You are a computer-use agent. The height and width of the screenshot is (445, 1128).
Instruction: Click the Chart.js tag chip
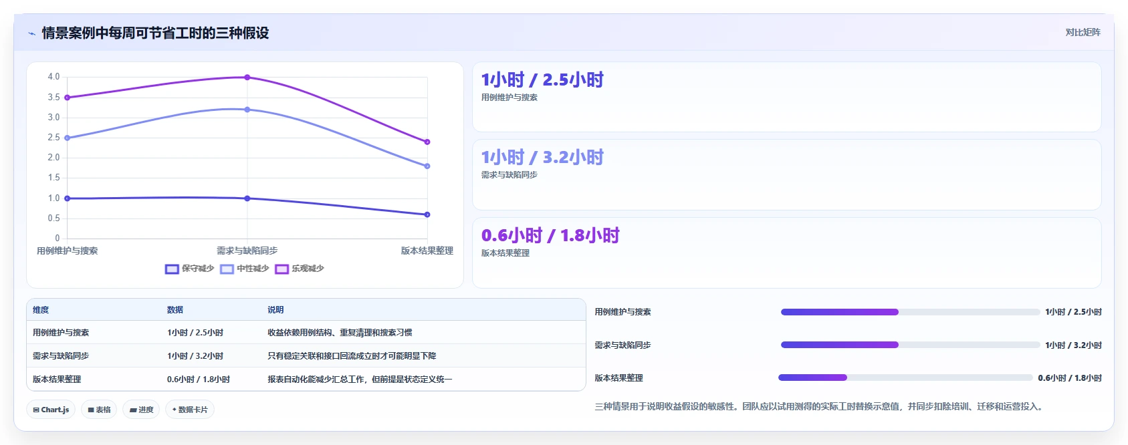tap(51, 410)
